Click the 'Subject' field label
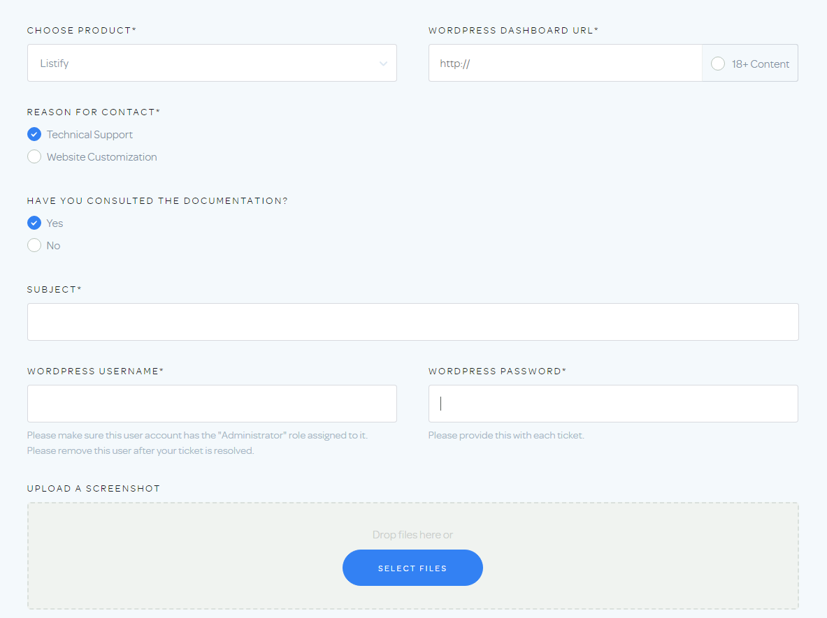827x618 pixels. (54, 289)
